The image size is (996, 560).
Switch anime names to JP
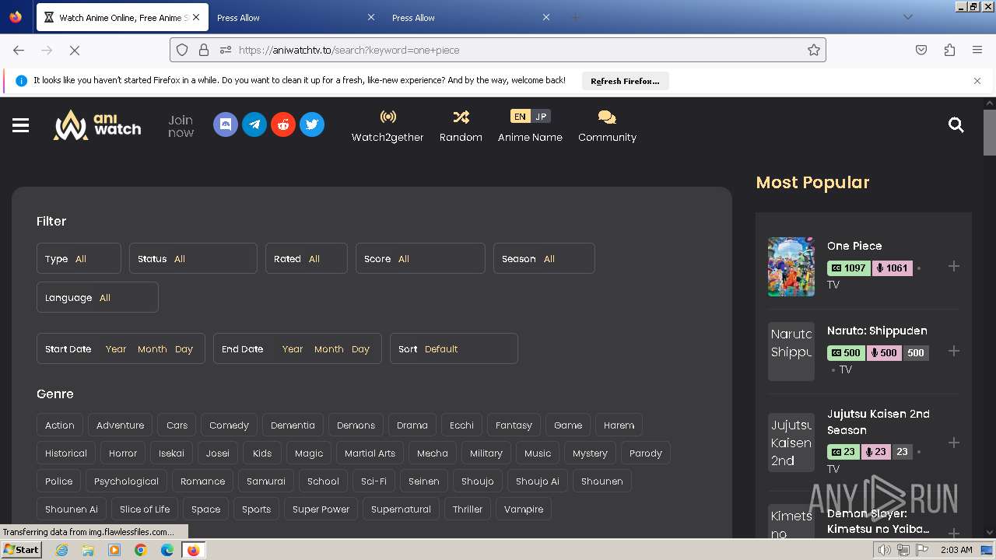click(541, 117)
